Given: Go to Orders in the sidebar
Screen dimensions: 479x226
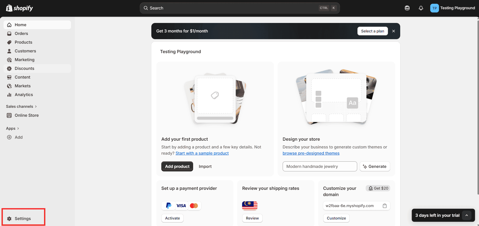Looking at the screenshot, I should tap(21, 33).
